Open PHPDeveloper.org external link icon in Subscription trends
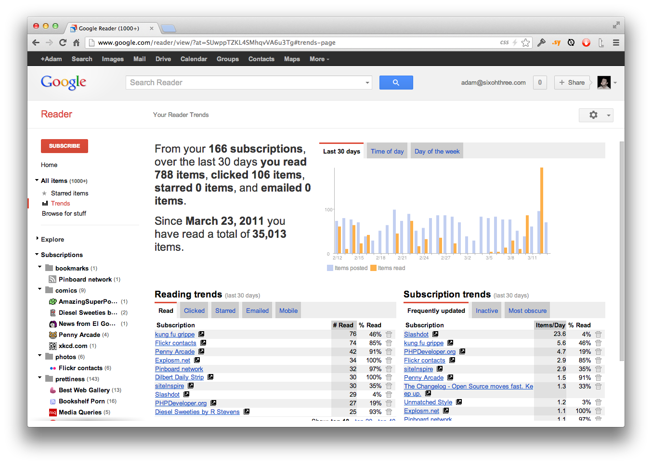The width and height of the screenshot is (652, 465). point(462,351)
